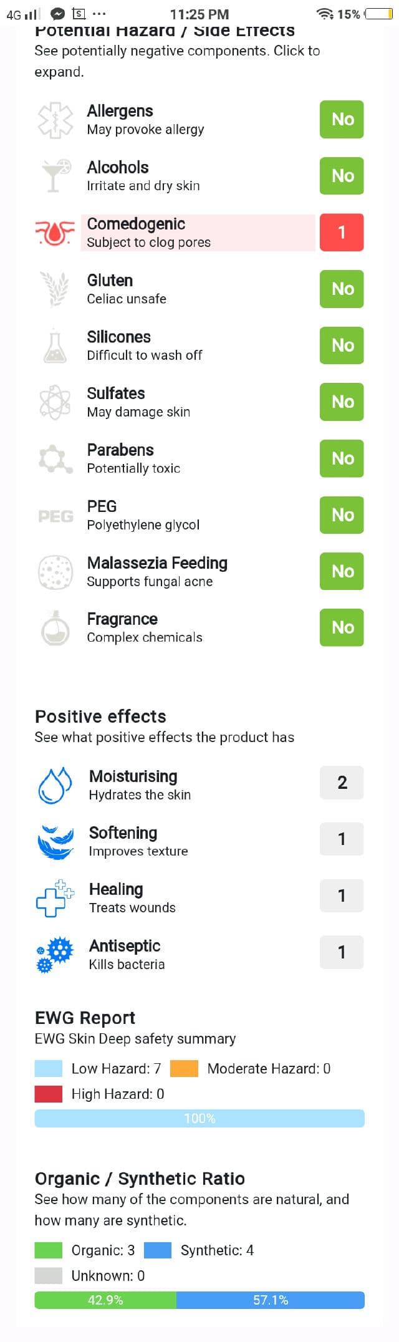Image resolution: width=399 pixels, height=1342 pixels.
Task: Click the Softening count badge
Action: click(342, 839)
